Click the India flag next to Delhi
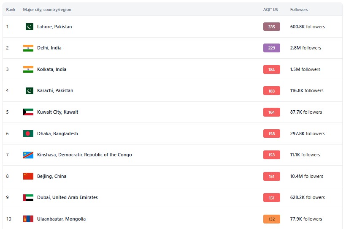 click(x=28, y=48)
